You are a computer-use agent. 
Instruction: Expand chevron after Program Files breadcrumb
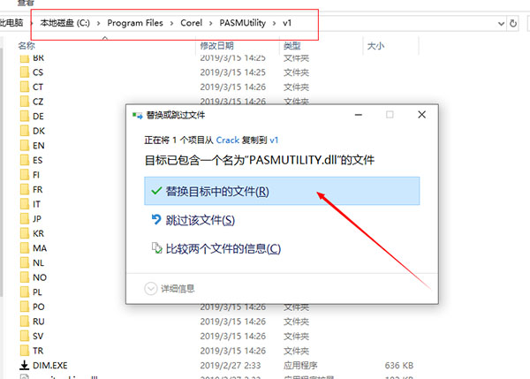(171, 23)
